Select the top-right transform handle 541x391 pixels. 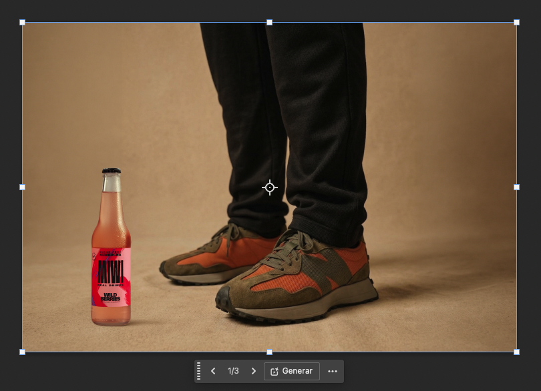coord(516,22)
